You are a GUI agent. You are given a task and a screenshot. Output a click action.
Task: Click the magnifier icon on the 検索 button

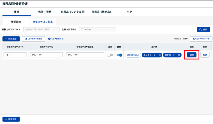pos(200,30)
